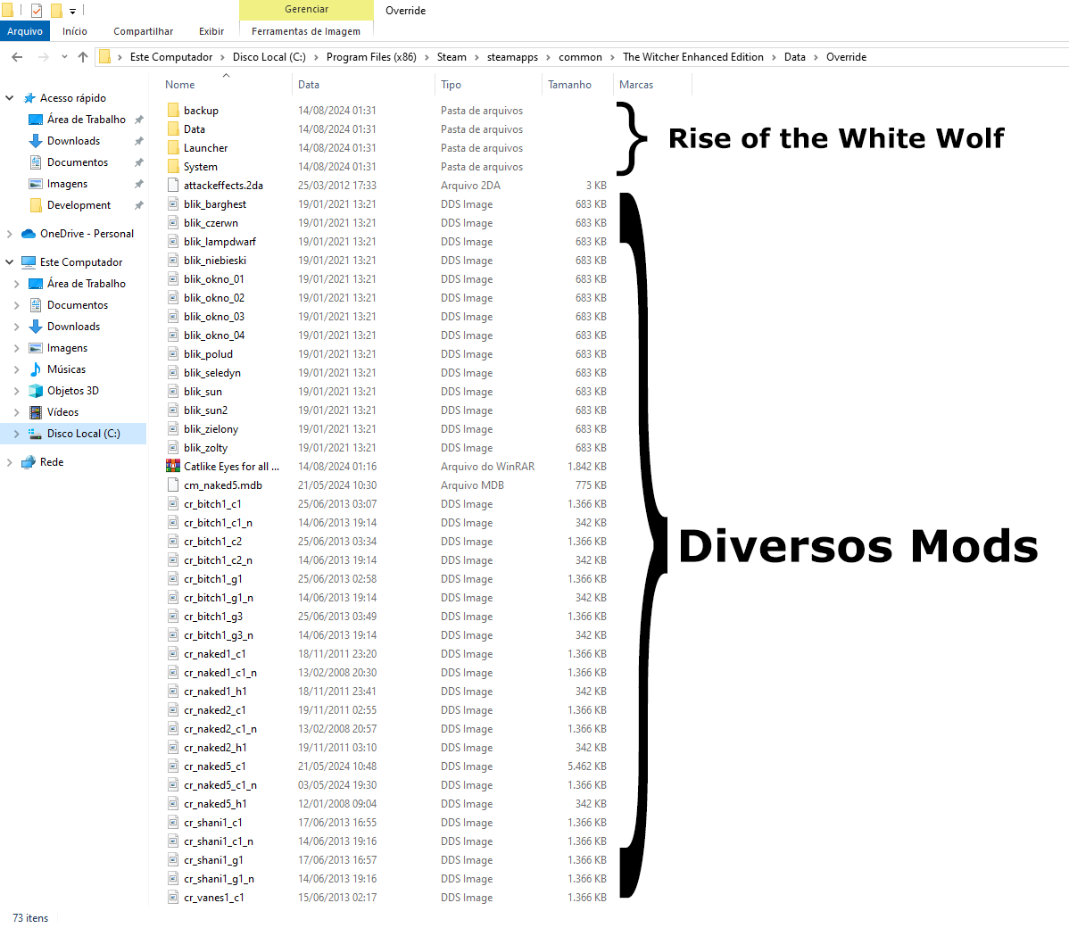This screenshot has width=1069, height=928.
Task: Open the Ferramentas de Imagem tab
Action: pyautogui.click(x=306, y=31)
